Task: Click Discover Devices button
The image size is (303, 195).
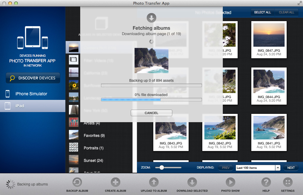Action: tap(33, 78)
